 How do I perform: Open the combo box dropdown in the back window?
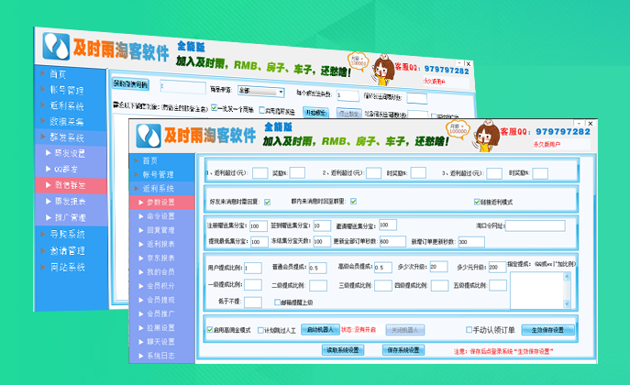pyautogui.click(x=281, y=92)
